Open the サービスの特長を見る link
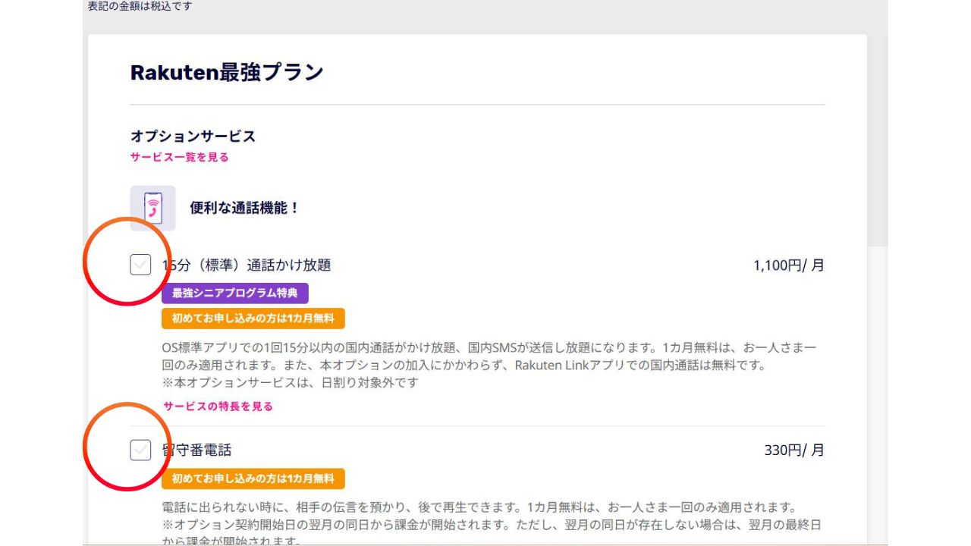 218,406
